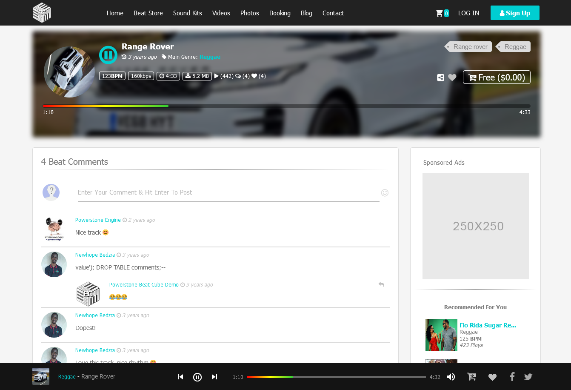Open Powerstone Beat Cube Demo avatar
The image size is (571, 390).
pyautogui.click(x=88, y=294)
